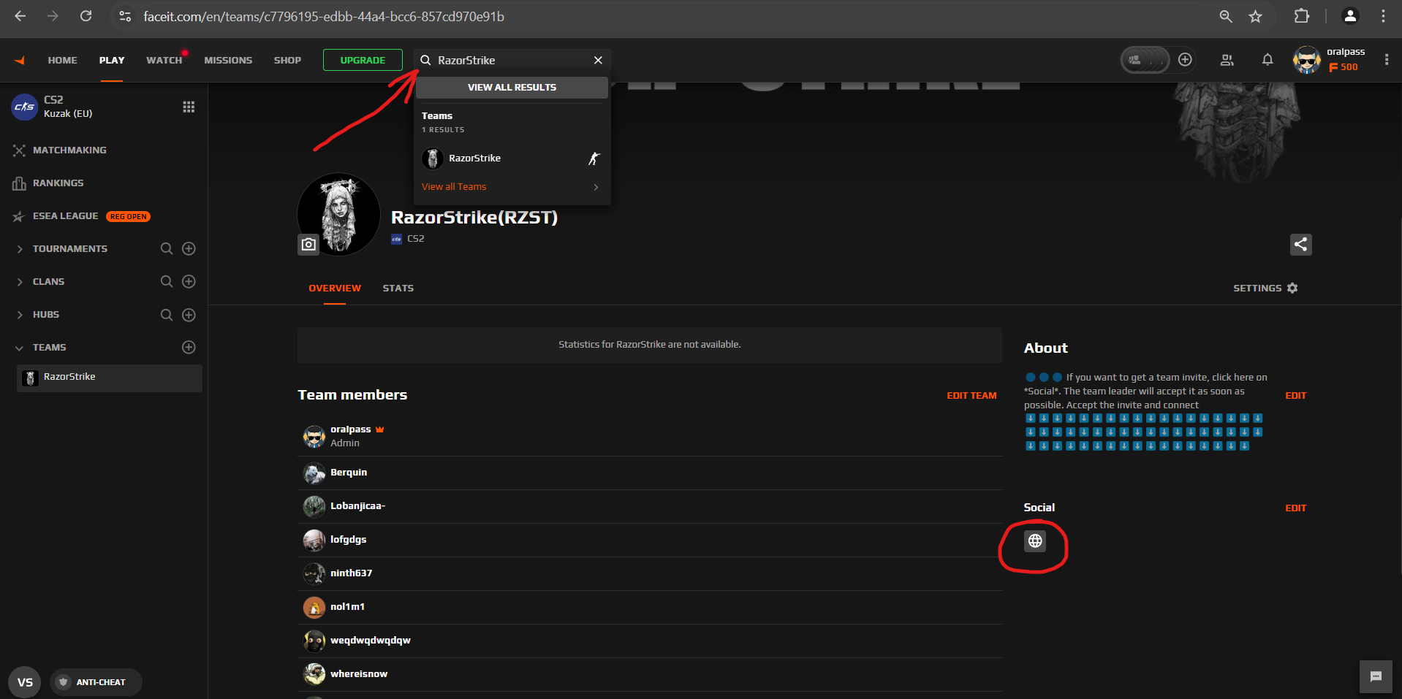
Task: Open the team website globe icon
Action: point(1035,541)
